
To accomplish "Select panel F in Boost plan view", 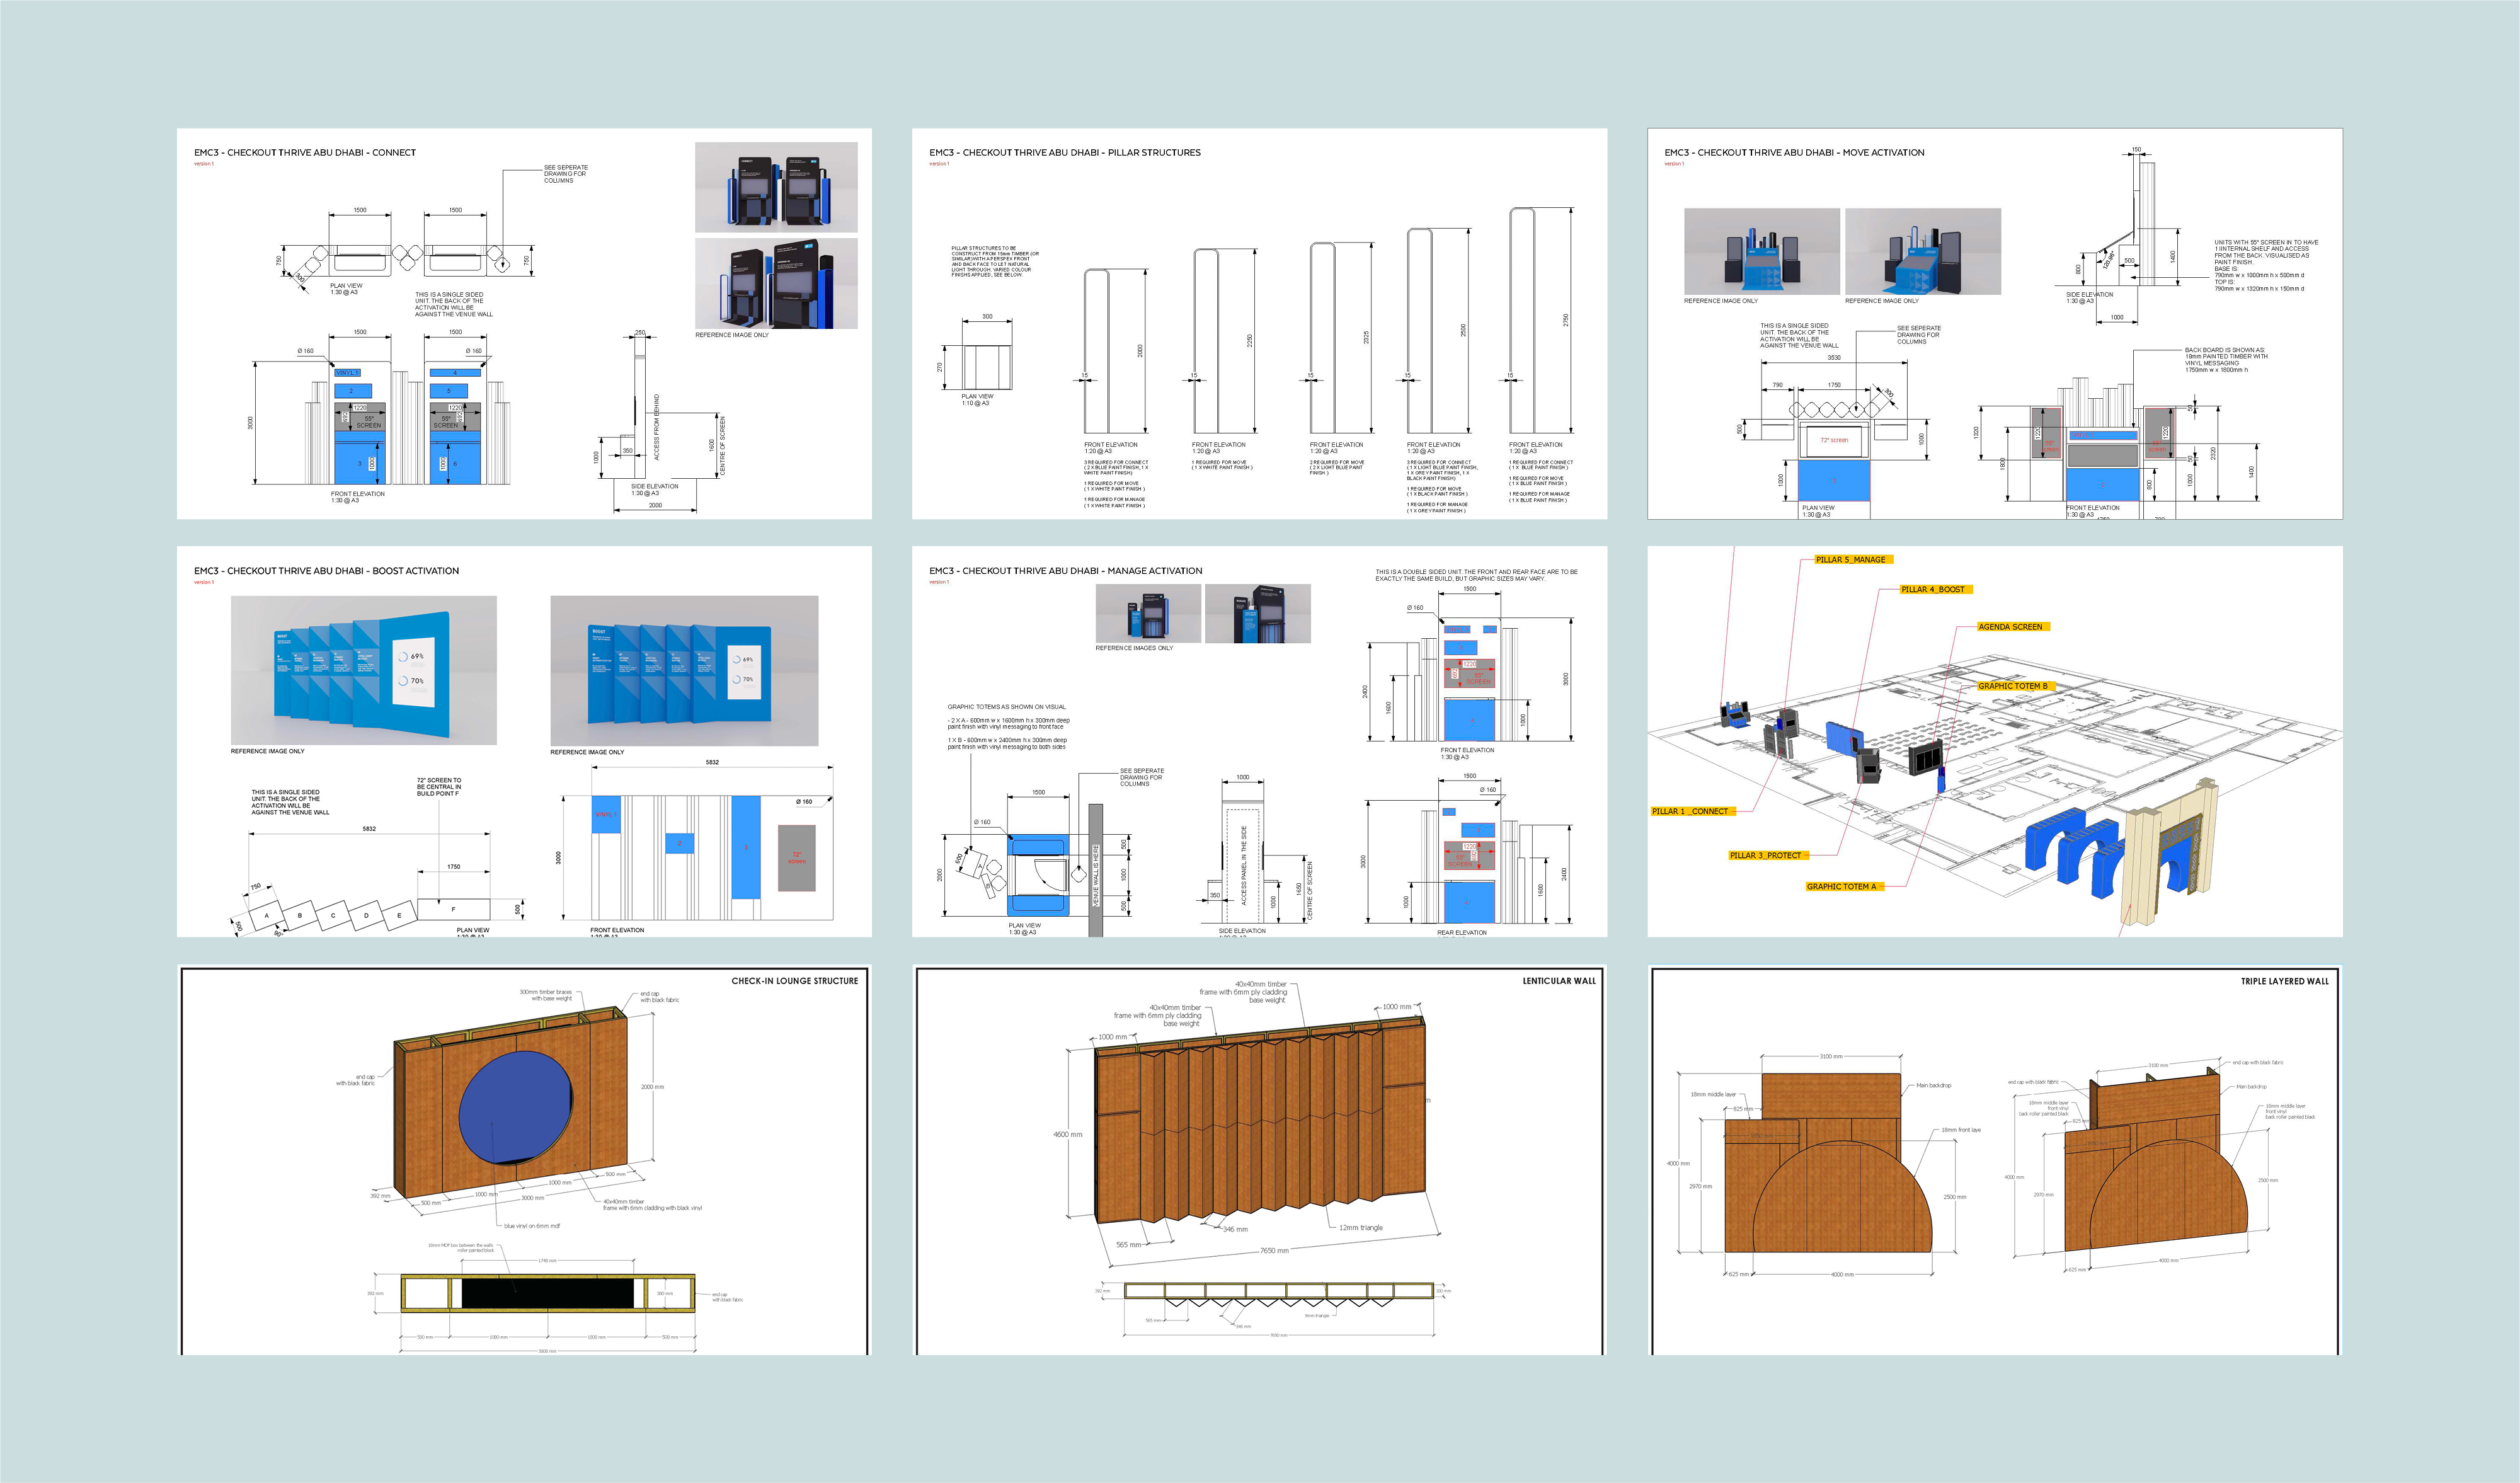I will click(x=454, y=909).
